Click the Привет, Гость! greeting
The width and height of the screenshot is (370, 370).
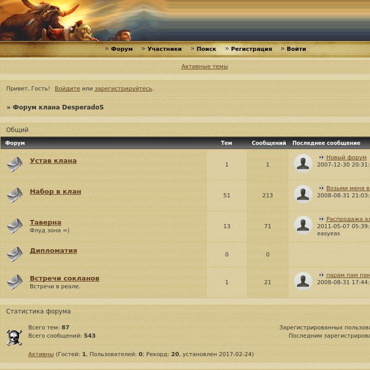click(28, 88)
